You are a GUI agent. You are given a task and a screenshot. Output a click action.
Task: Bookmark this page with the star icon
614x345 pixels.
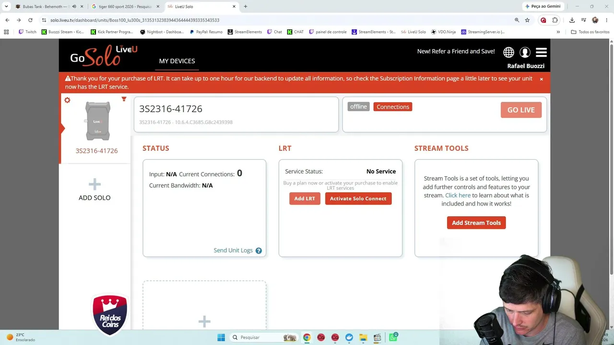(x=527, y=20)
